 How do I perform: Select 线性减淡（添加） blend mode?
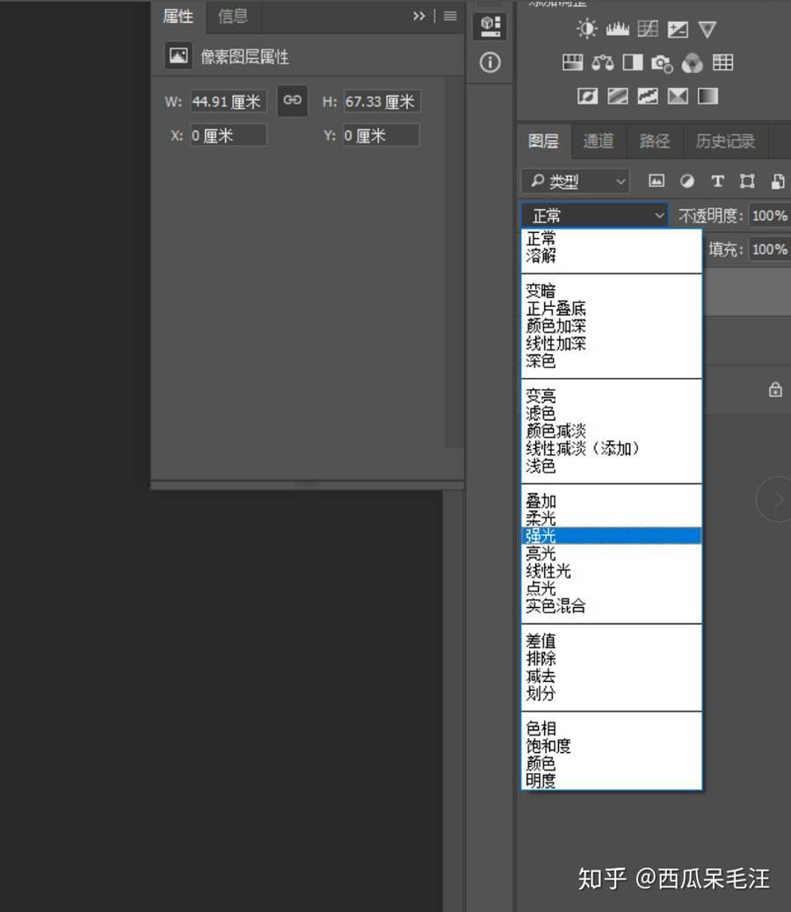coord(612,448)
